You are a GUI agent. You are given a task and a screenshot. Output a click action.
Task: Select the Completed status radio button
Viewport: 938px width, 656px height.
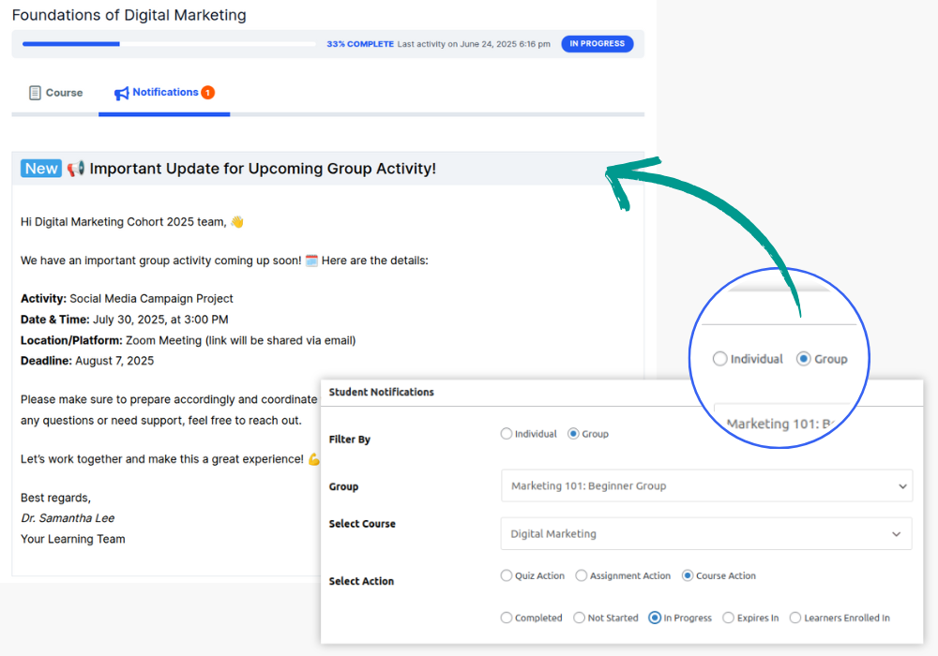click(507, 618)
